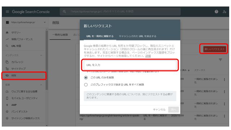Screen dimensions: 231x130
Task: Click the gauge icon for ウェブに関する主な指標
Action: coord(7,91)
